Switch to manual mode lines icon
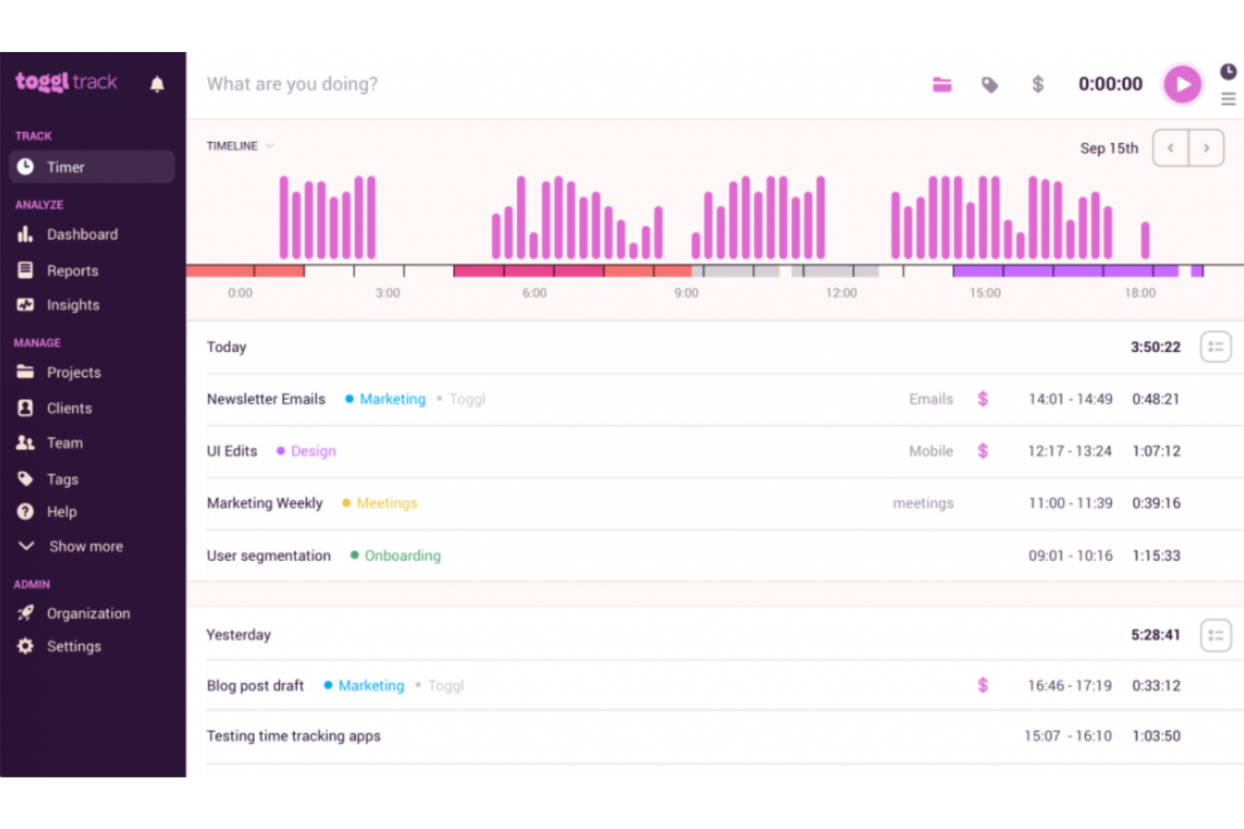This screenshot has width=1244, height=829. pyautogui.click(x=1228, y=99)
